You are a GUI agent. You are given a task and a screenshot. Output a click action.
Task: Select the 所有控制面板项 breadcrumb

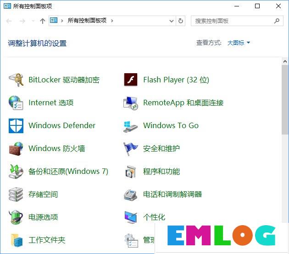(x=87, y=21)
